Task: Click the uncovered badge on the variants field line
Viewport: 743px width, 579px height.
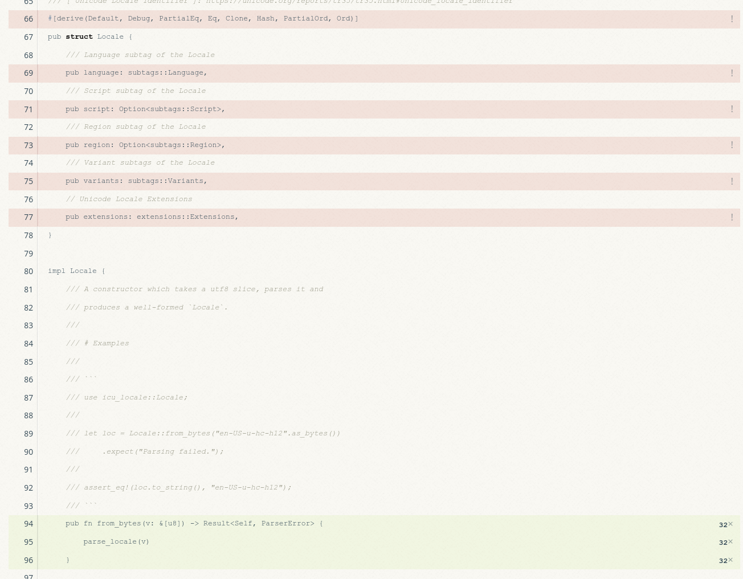Action: coord(732,181)
